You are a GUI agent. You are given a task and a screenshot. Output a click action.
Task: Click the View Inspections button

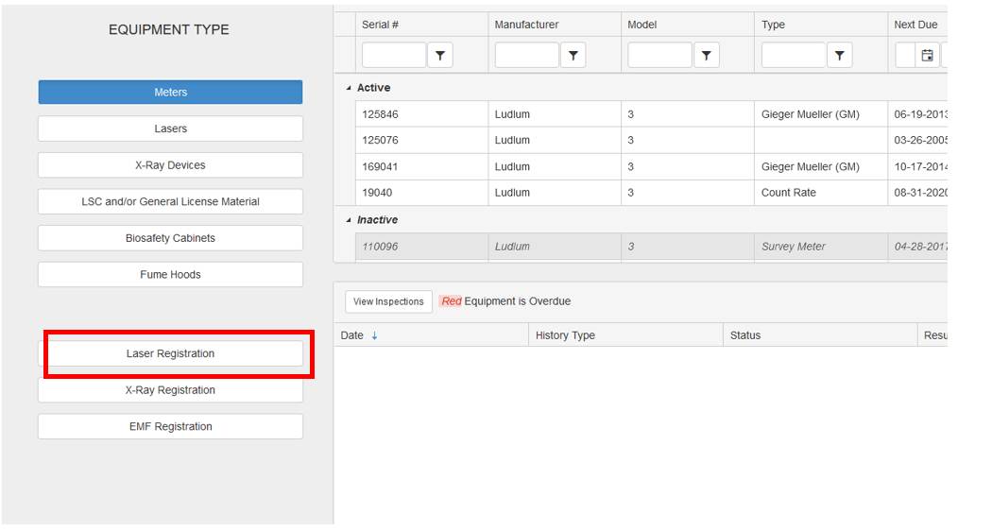(388, 301)
